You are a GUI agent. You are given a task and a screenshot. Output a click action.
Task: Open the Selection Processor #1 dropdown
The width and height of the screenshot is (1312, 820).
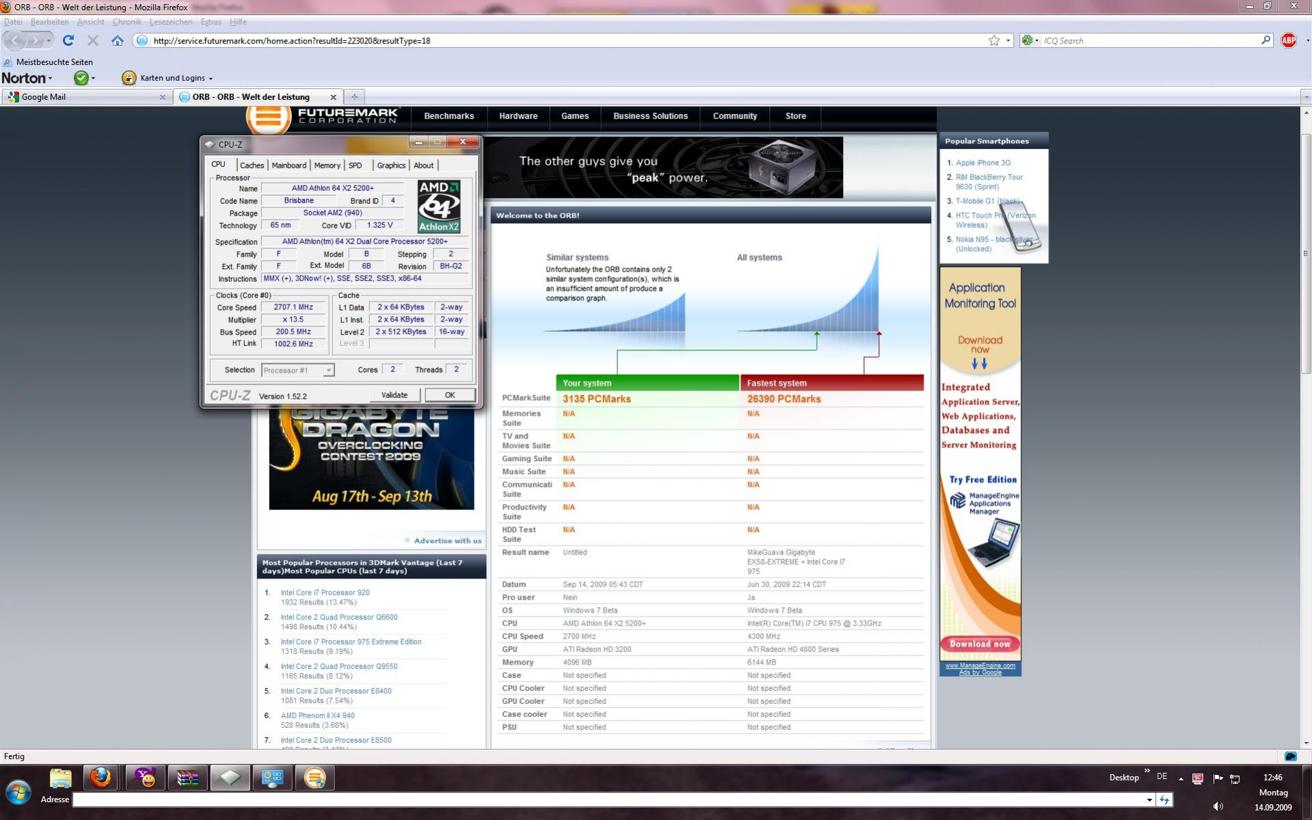(328, 370)
